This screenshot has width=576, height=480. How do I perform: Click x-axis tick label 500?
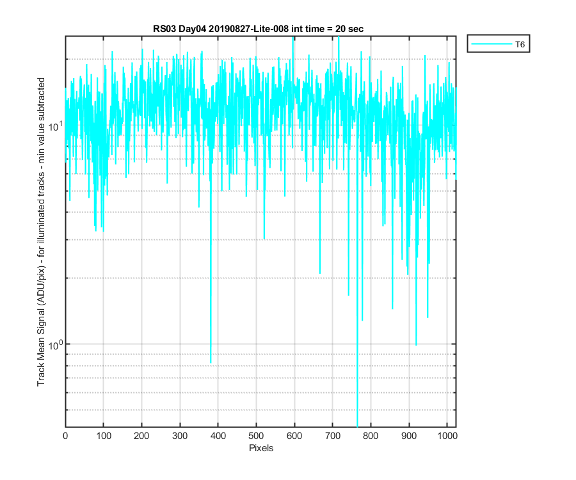coord(256,436)
